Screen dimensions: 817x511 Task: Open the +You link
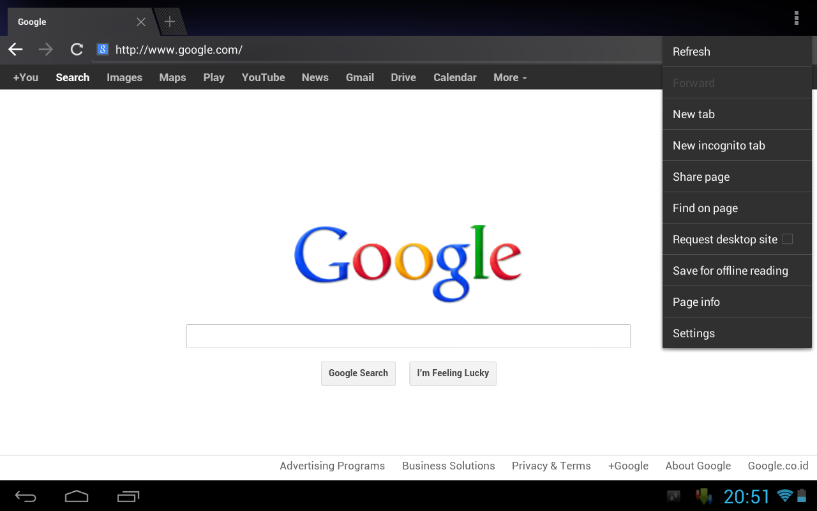point(26,77)
